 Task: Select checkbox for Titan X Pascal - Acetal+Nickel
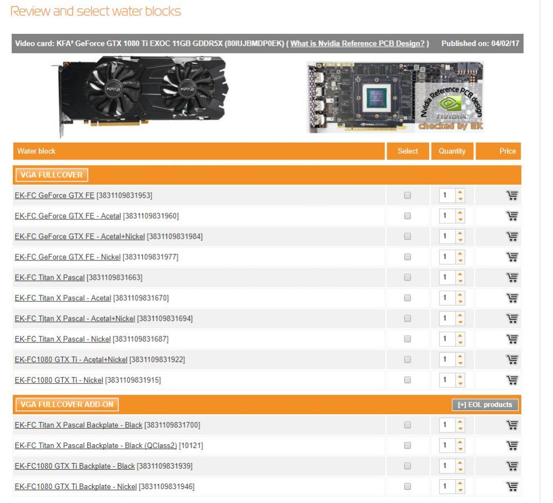coord(407,318)
